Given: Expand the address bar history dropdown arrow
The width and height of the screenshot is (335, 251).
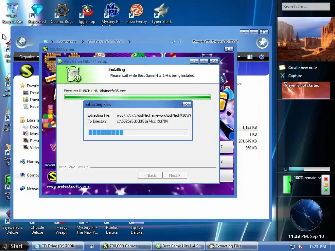Looking at the screenshot, I should coord(173,42).
